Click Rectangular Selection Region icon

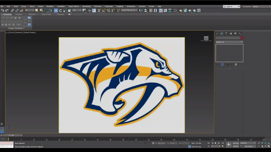point(46,10)
